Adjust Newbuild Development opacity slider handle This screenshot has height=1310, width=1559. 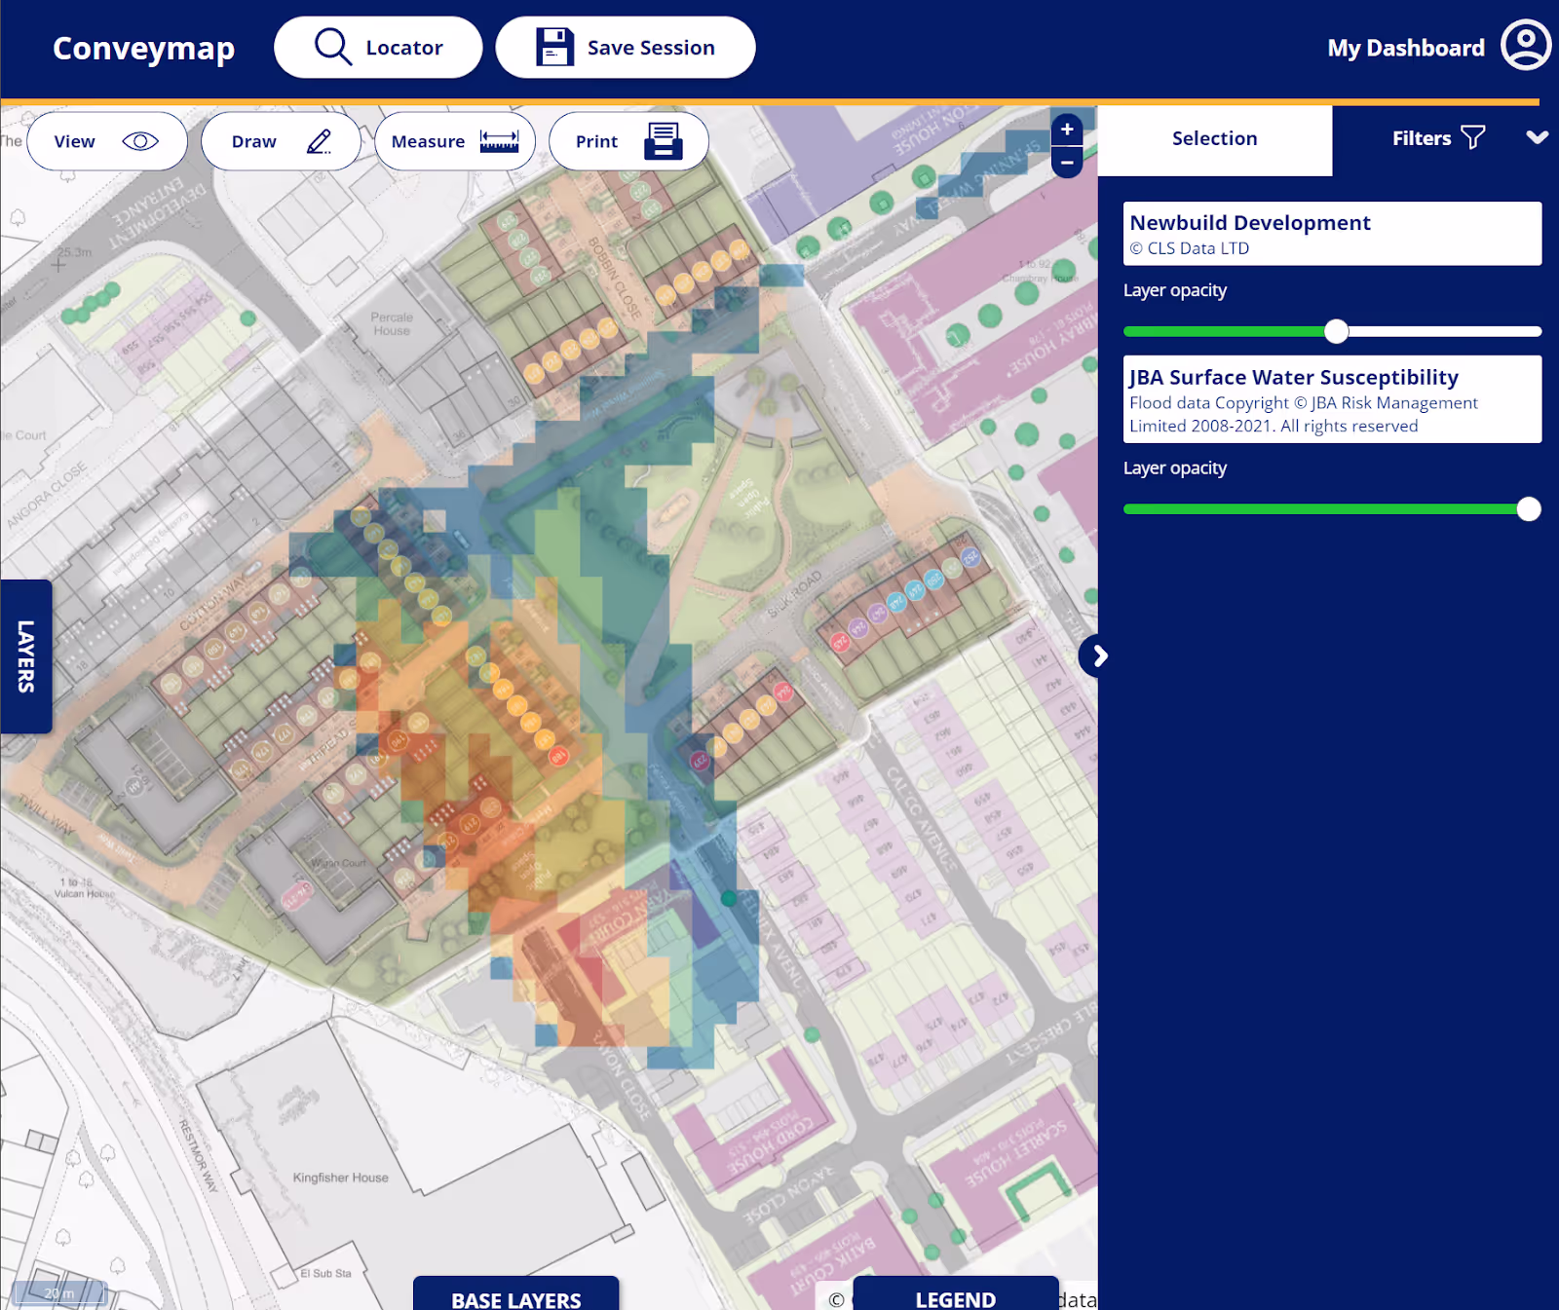(x=1336, y=331)
